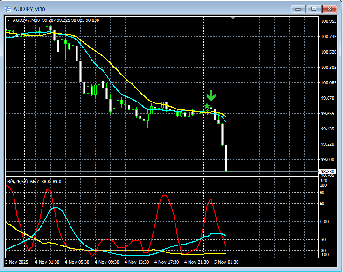Click the 5 Nov 01:30 time label

pyautogui.click(x=226, y=262)
